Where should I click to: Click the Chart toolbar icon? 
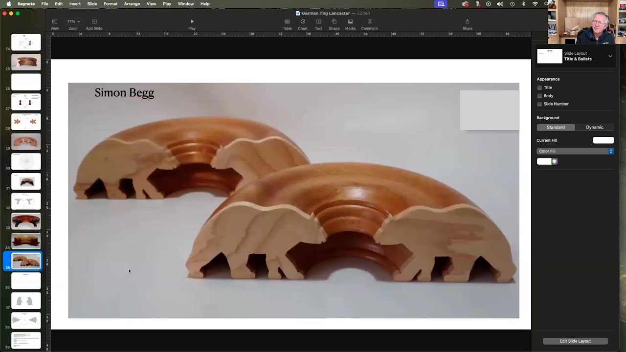tap(303, 22)
